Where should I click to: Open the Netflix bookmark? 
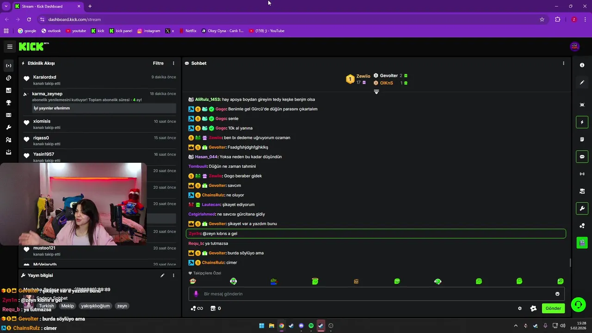[x=187, y=31]
